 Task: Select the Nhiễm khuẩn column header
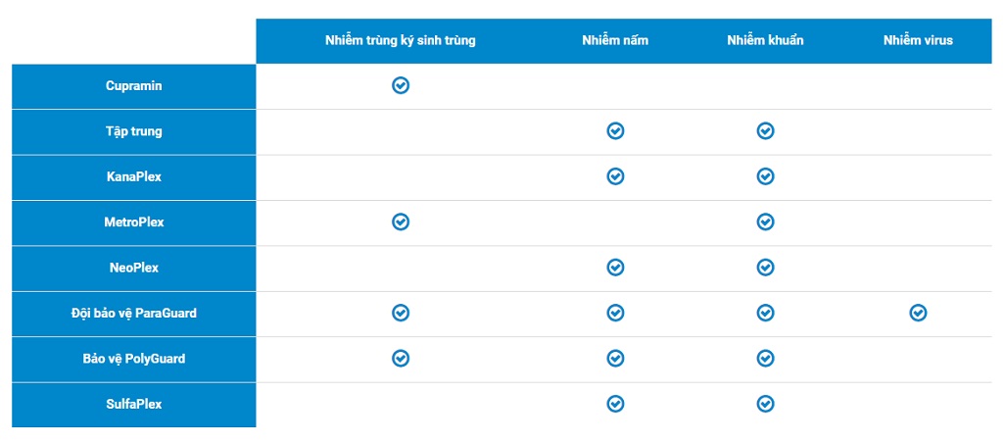(x=765, y=40)
